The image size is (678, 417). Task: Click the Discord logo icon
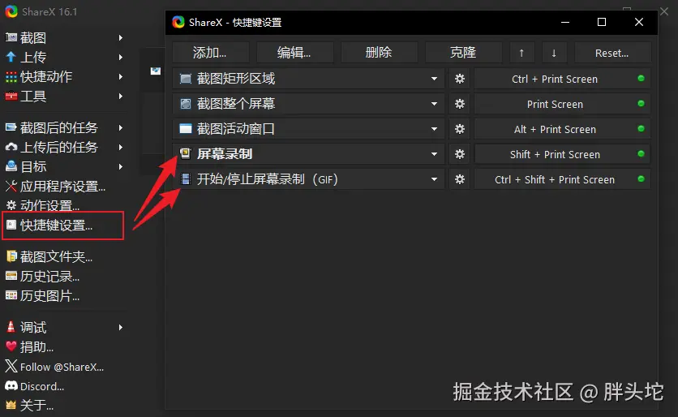pyautogui.click(x=11, y=386)
